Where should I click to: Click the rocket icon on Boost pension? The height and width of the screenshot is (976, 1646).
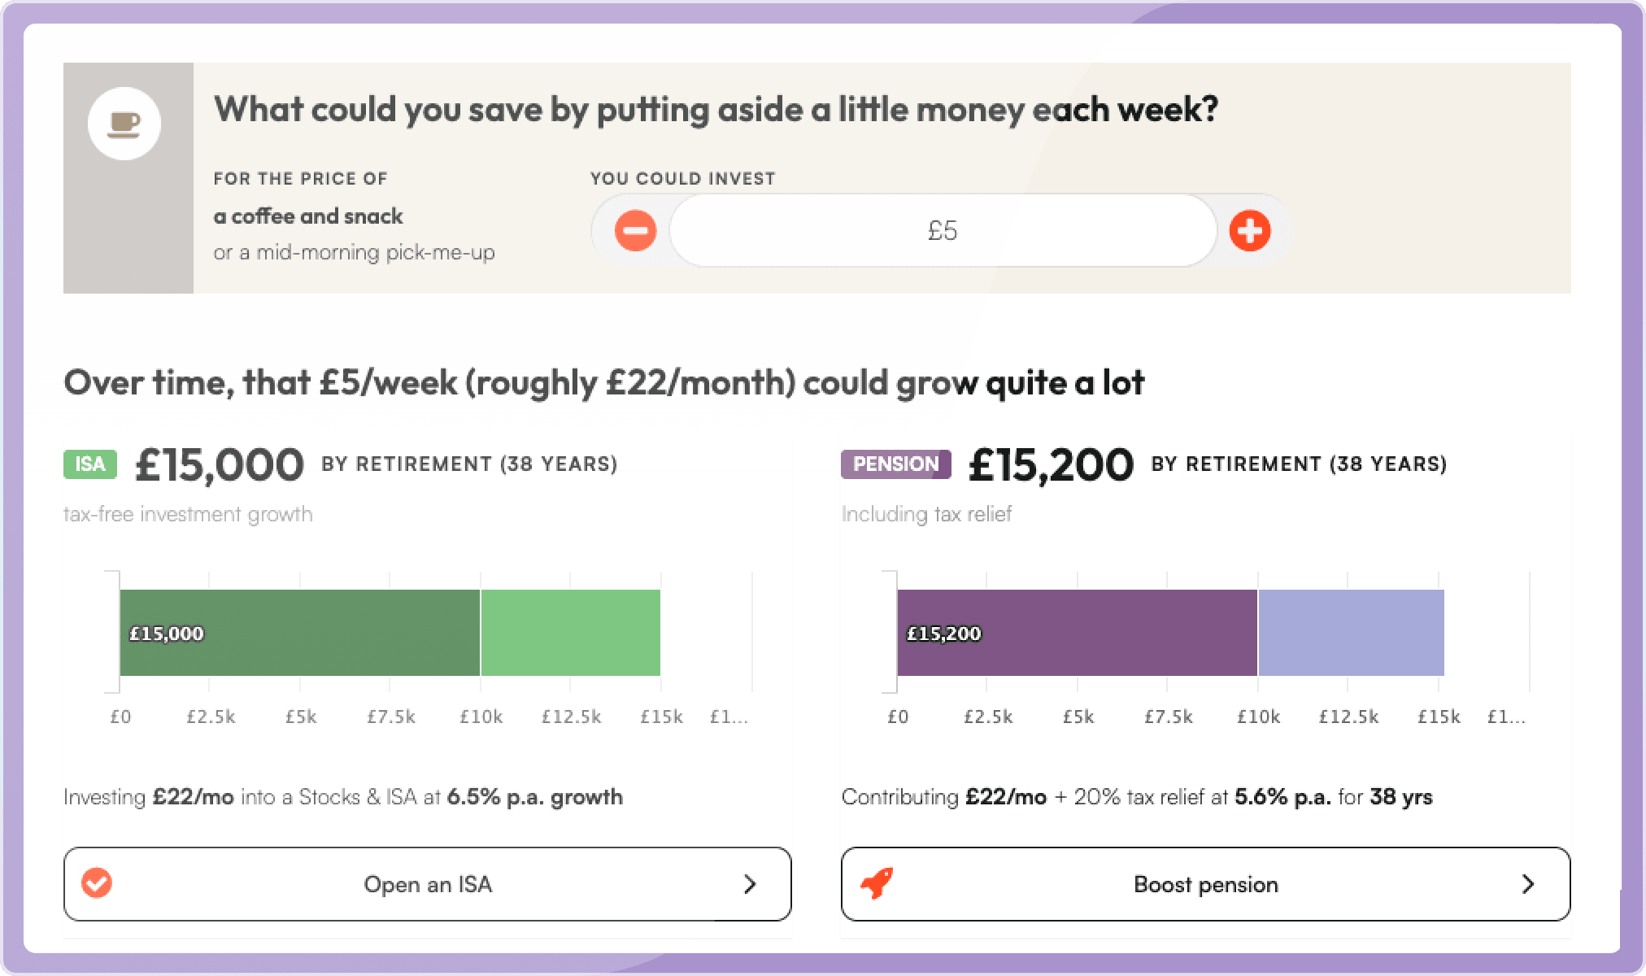pos(877,883)
